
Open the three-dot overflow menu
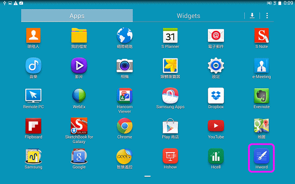[x=267, y=16]
